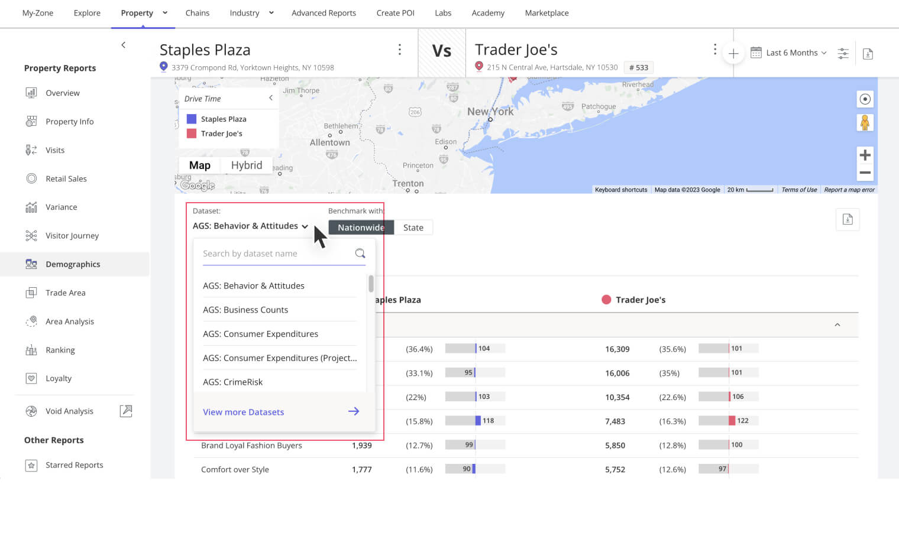Switch map to Map view
Screen dimensions: 899x533
tap(200, 165)
